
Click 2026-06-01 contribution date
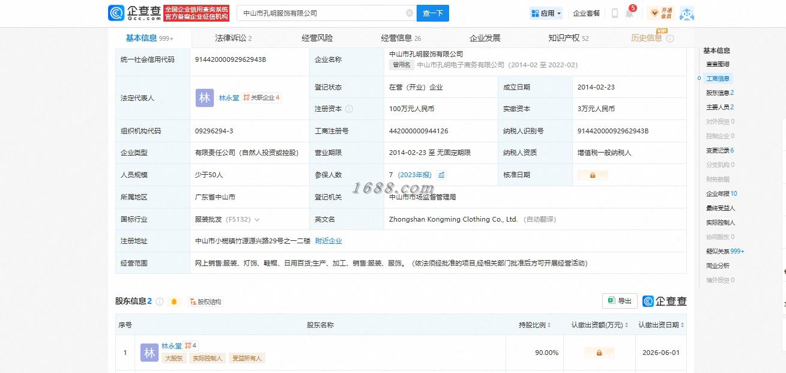pos(661,353)
